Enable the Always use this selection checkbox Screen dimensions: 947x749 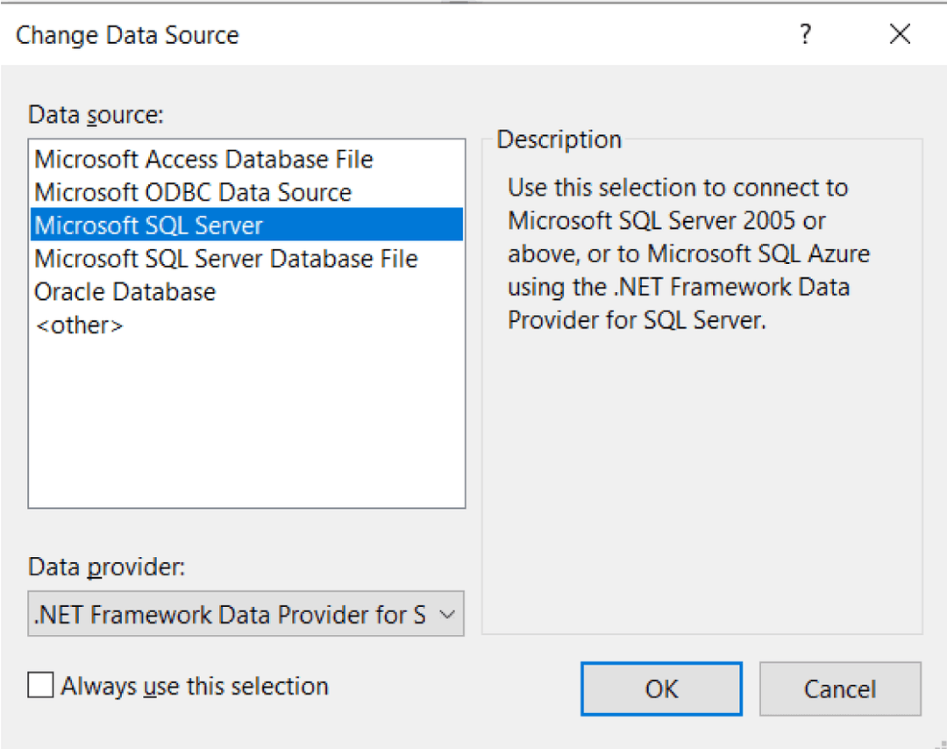coord(40,685)
